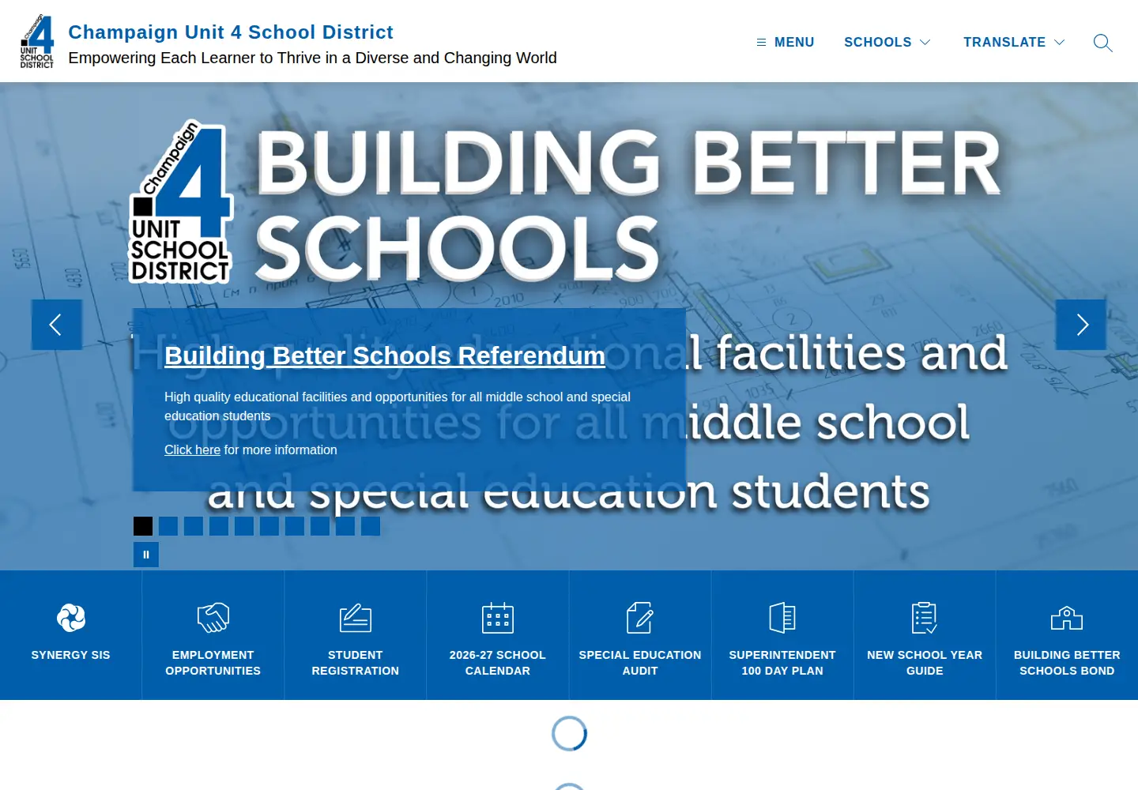Click the Champaign Unit 4 logo in header
The height and width of the screenshot is (790, 1138).
click(37, 41)
